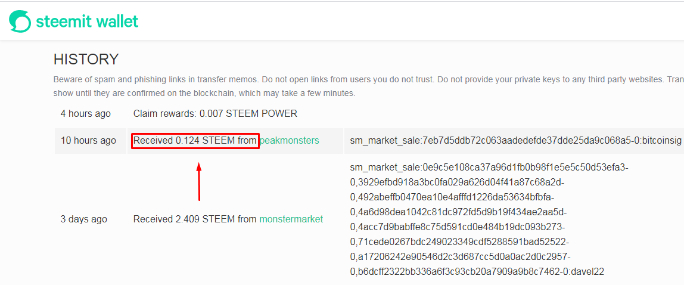Click the memo line ending in davel22

pyautogui.click(x=477, y=272)
